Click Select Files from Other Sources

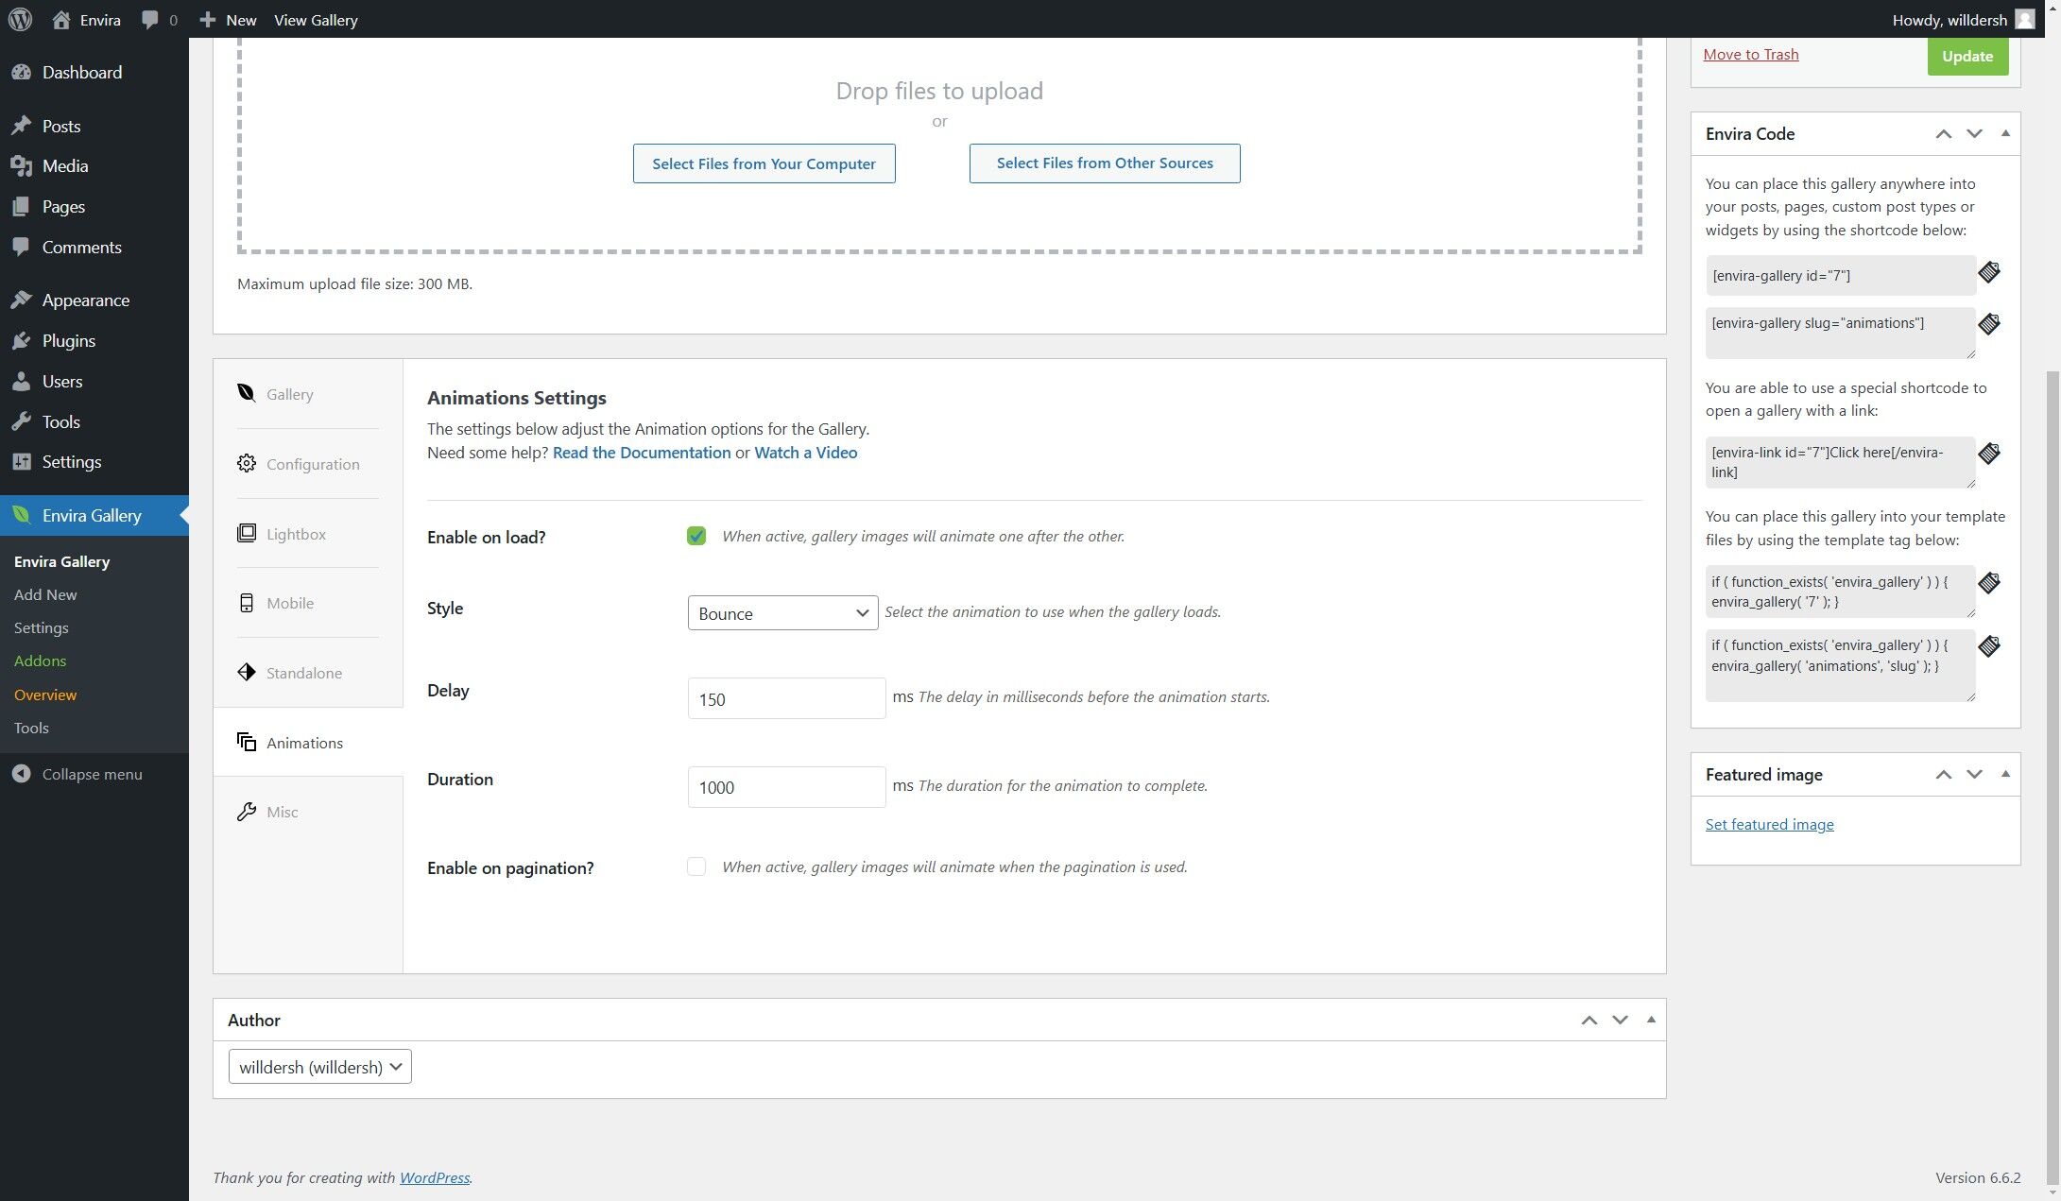(x=1105, y=163)
